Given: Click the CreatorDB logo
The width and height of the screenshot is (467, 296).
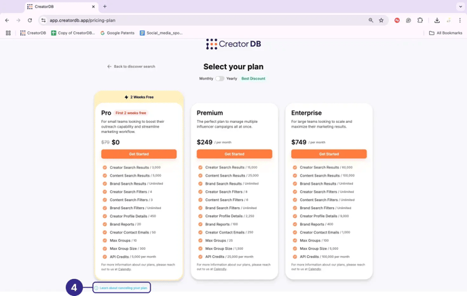Looking at the screenshot, I should pyautogui.click(x=233, y=44).
